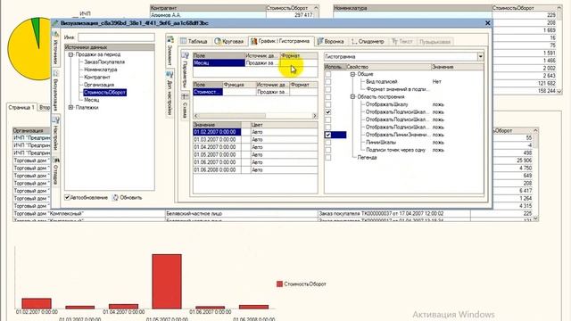Click Обновить button
The image size is (571, 321).
[127, 198]
